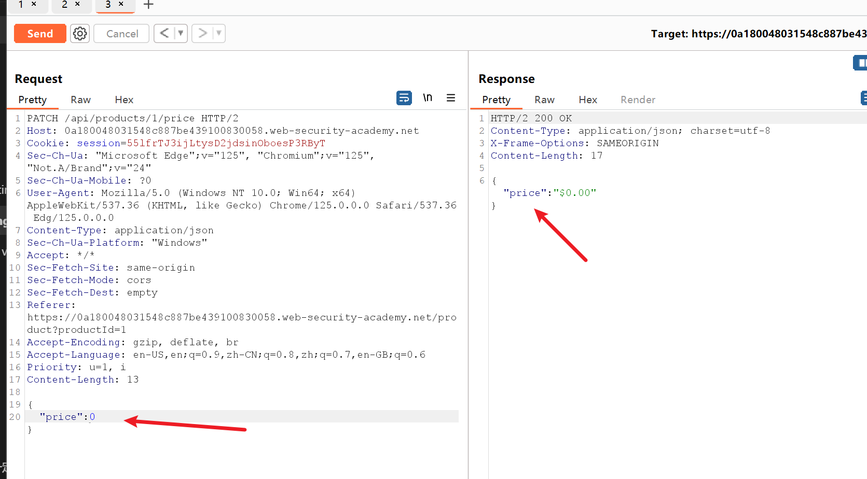
Task: Click the Accept-Language header line
Action: point(226,355)
